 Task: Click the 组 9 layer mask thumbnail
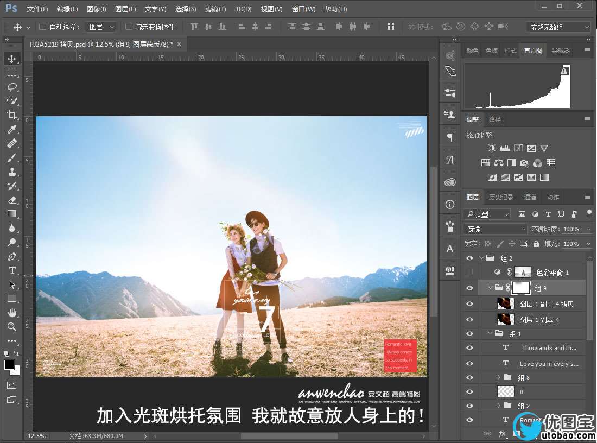tap(521, 288)
